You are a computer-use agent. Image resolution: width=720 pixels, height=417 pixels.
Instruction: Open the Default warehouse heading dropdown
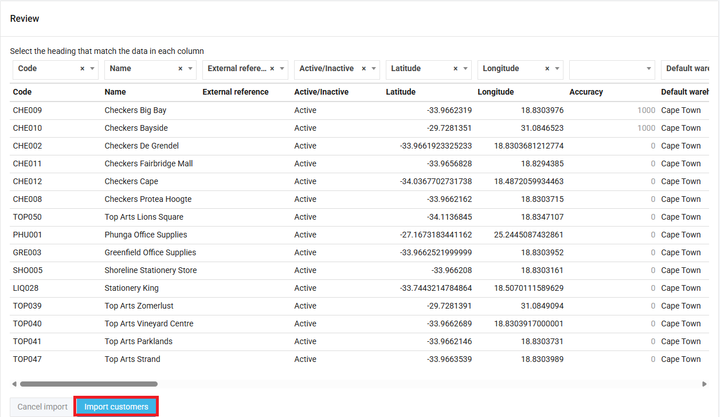point(687,69)
